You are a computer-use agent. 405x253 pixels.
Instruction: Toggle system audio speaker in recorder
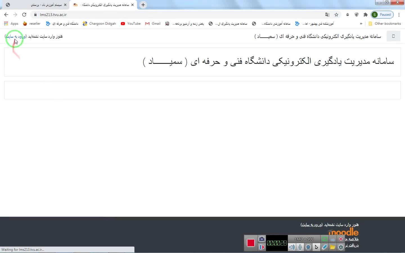(x=292, y=247)
